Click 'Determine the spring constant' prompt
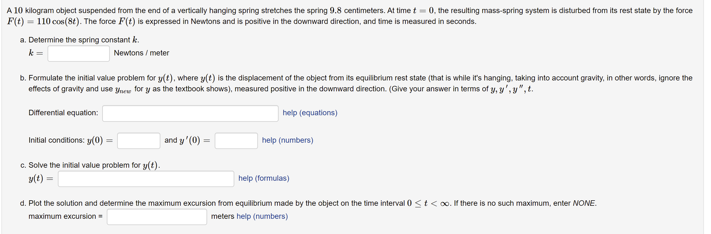This screenshot has width=711, height=234. [x=79, y=40]
